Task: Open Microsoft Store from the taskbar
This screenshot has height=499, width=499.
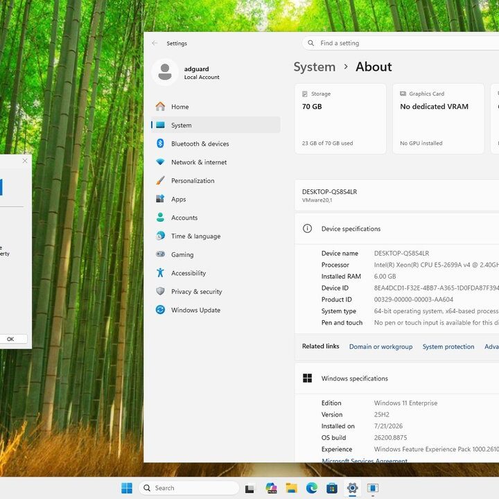Action: 332,488
